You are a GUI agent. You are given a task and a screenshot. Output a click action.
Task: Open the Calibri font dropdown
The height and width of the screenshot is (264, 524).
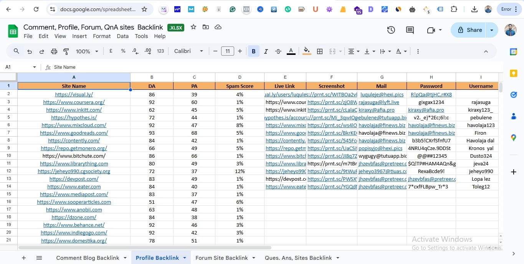(x=188, y=51)
